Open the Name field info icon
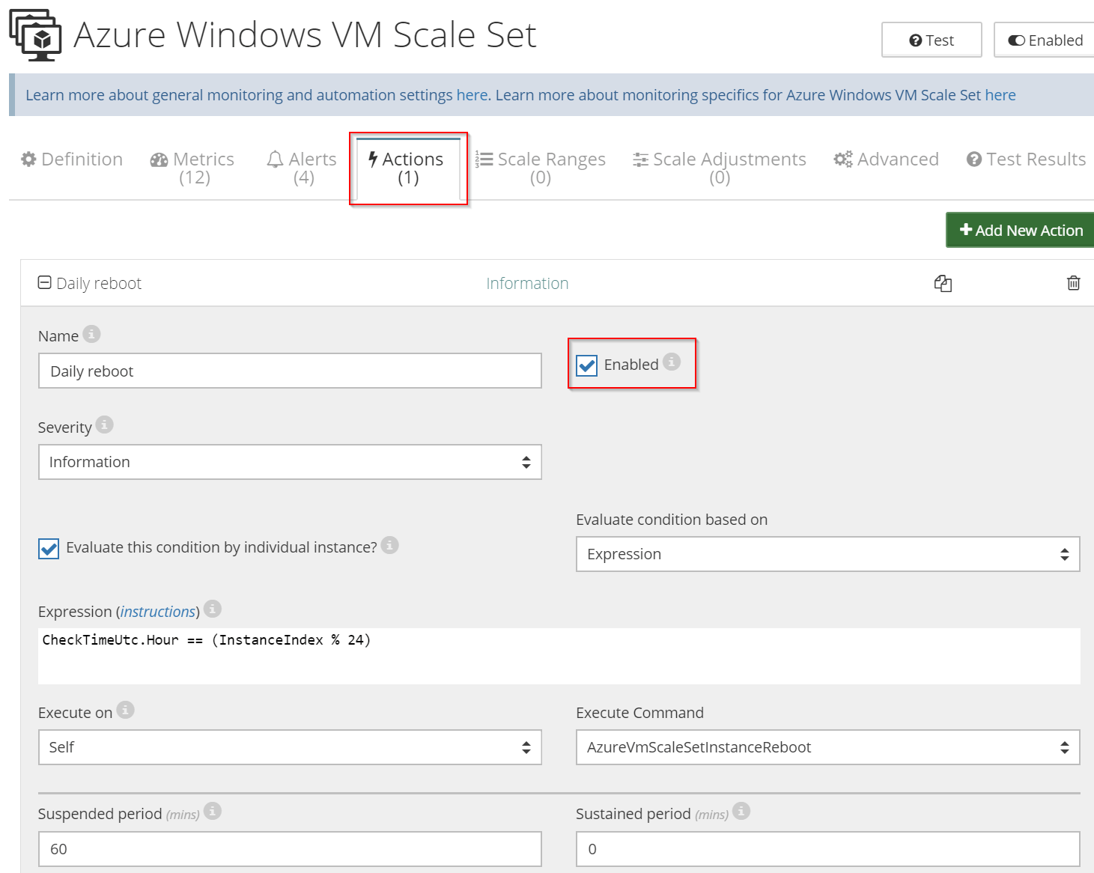The width and height of the screenshot is (1094, 873). [91, 334]
